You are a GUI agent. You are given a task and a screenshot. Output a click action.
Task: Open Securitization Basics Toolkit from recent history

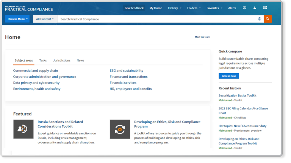click(x=238, y=96)
